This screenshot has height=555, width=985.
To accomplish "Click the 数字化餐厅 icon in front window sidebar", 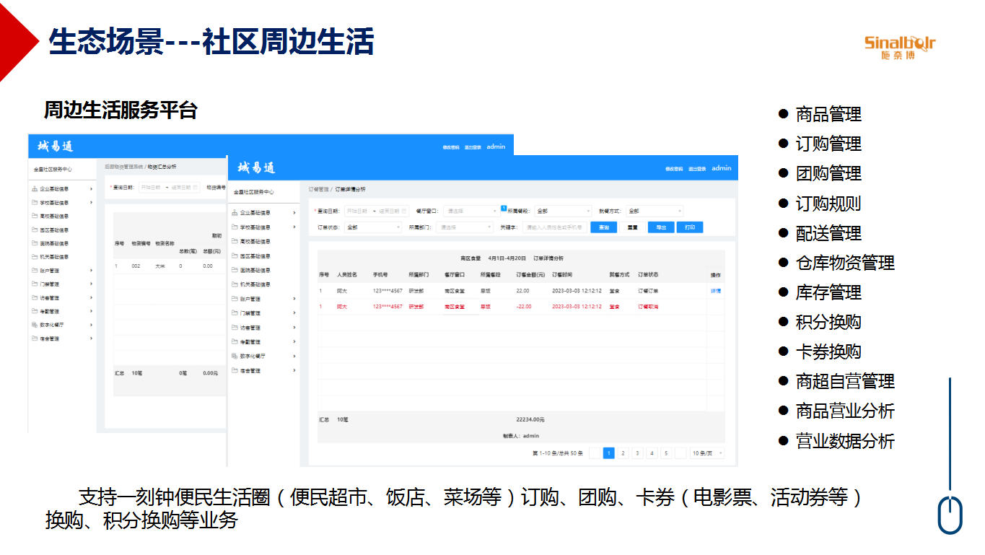I will point(235,357).
